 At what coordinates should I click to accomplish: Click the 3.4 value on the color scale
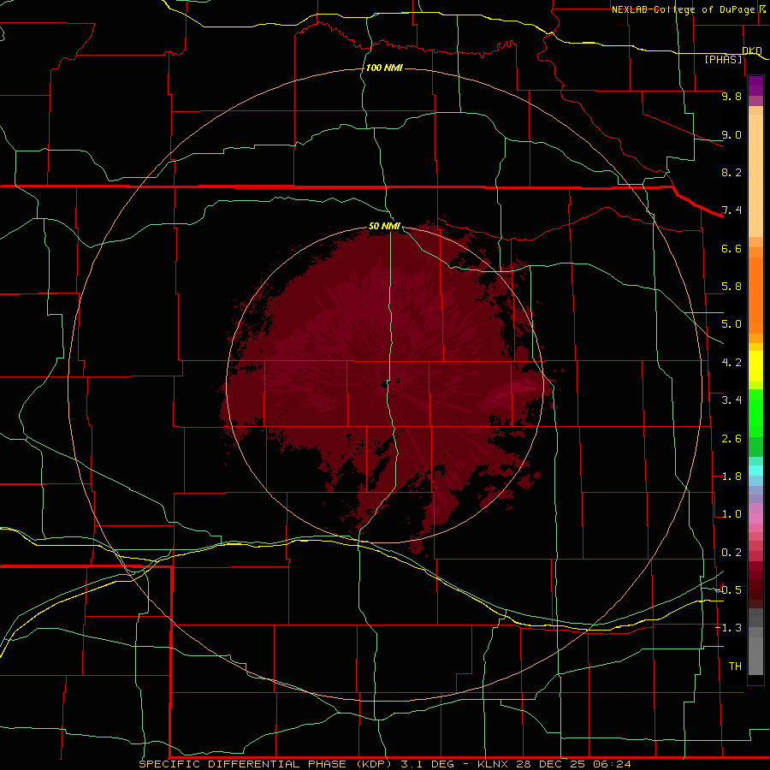731,400
